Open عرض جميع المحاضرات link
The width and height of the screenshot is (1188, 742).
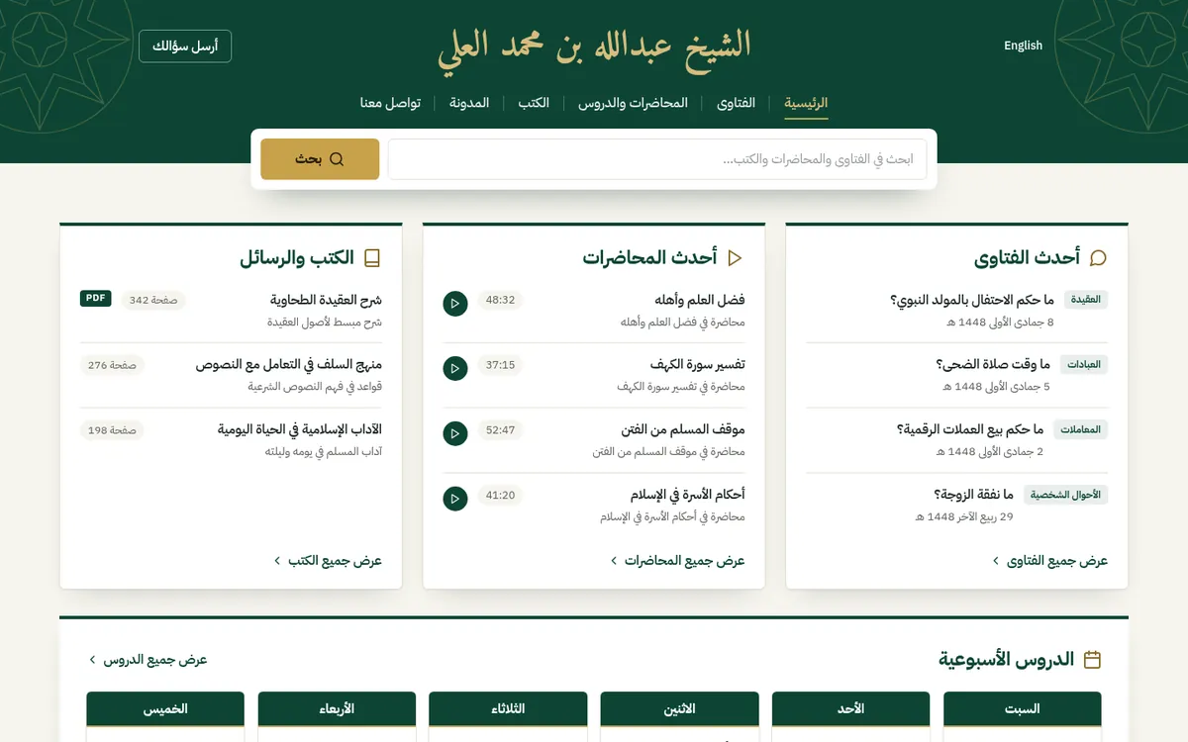click(677, 561)
